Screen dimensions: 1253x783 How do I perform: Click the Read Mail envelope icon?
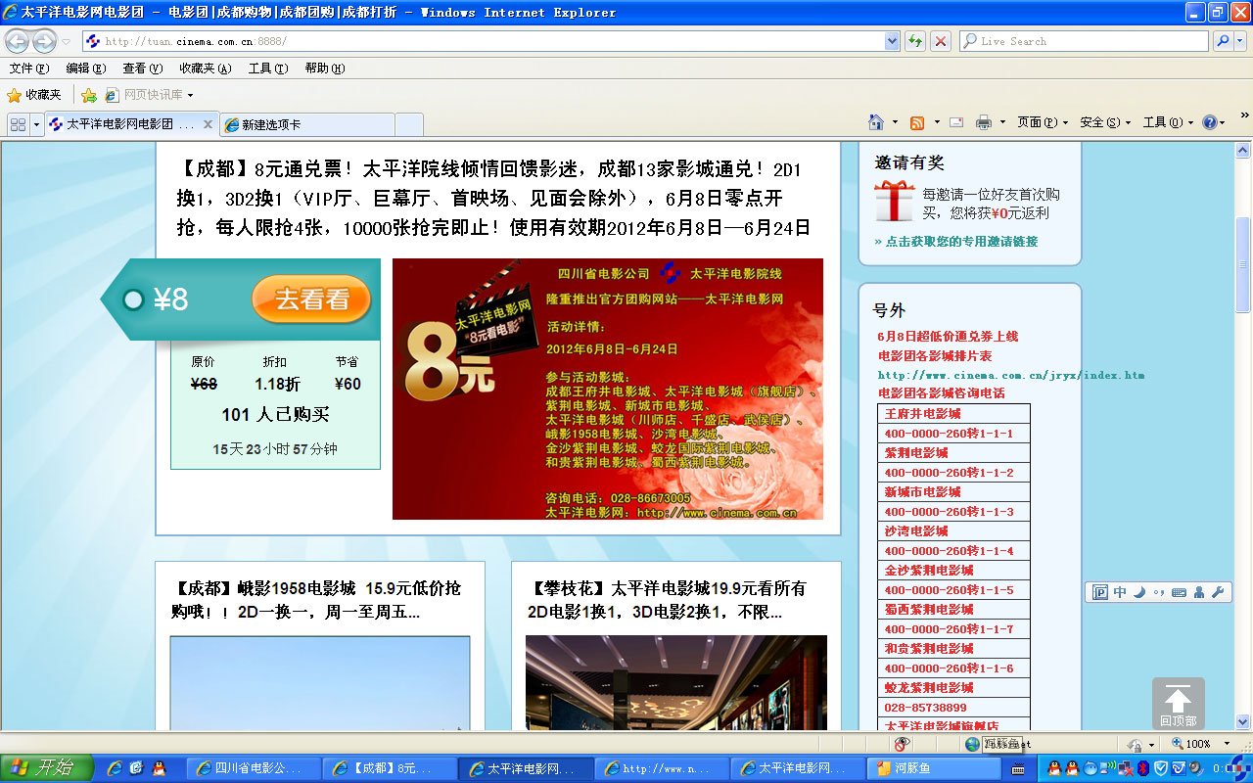[x=956, y=122]
